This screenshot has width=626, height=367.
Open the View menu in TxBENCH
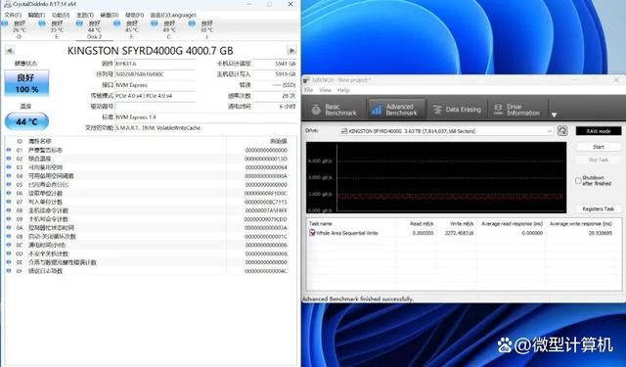325,90
